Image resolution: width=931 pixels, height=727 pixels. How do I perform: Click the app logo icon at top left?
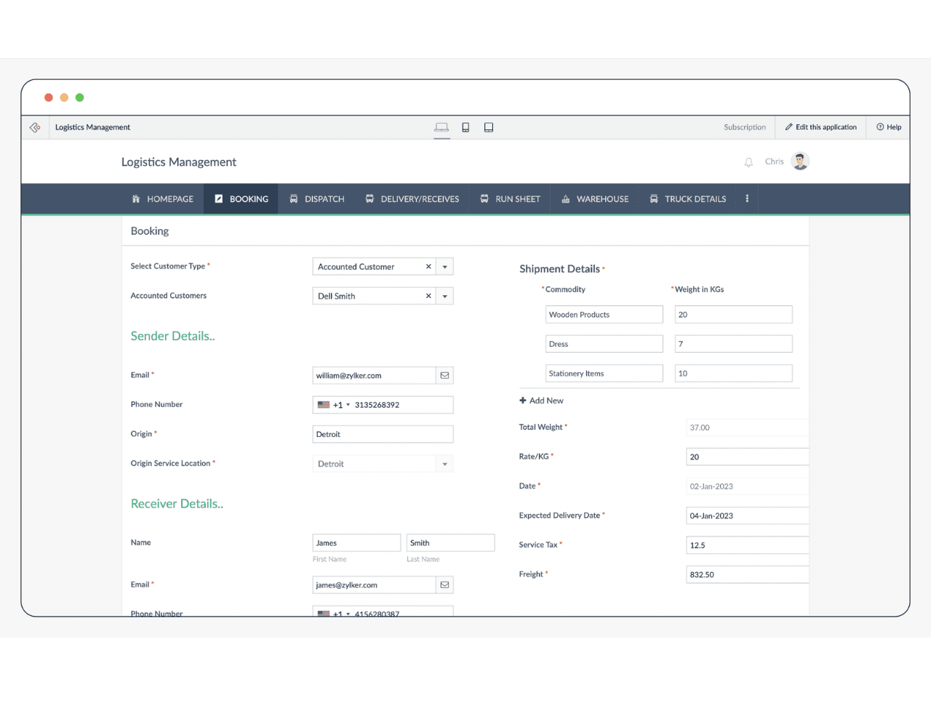(35, 127)
